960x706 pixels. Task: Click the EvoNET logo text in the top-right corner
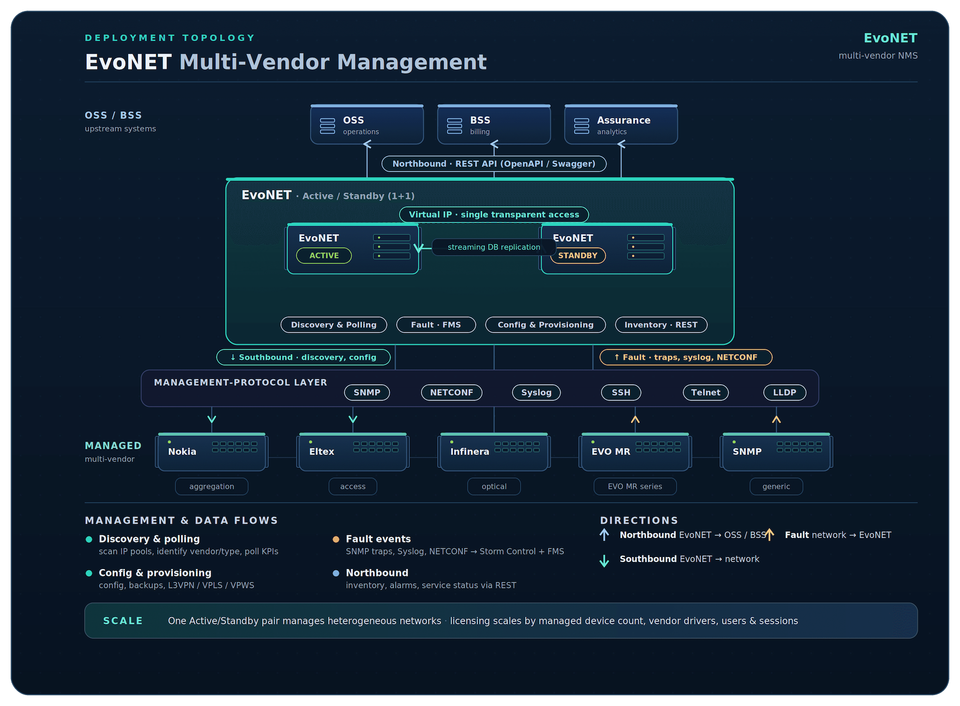tap(890, 38)
